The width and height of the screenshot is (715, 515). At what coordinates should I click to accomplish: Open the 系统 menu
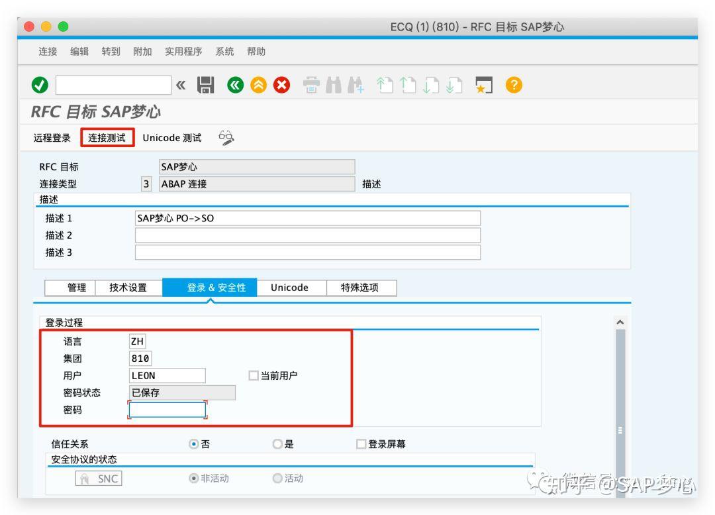click(x=224, y=52)
